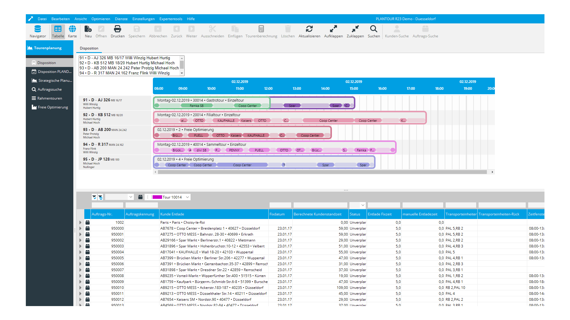Open Status column filter dropdown
Viewport: 570px width, 320px height.
(362, 205)
